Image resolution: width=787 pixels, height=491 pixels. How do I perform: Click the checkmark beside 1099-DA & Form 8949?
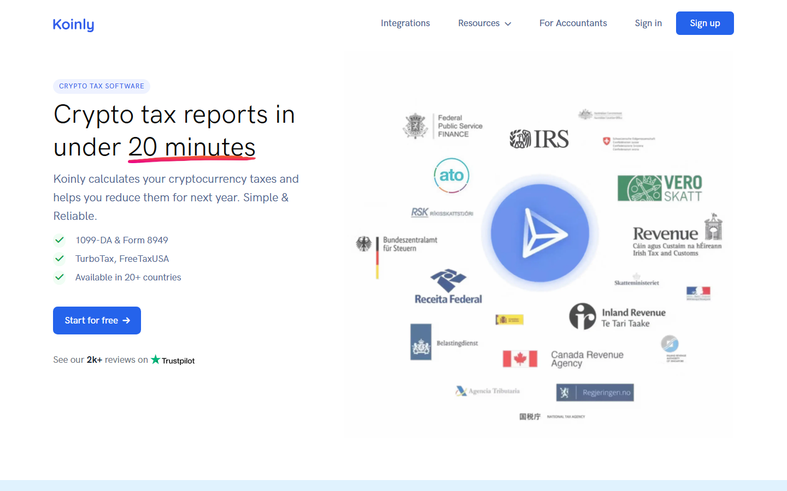[60, 240]
